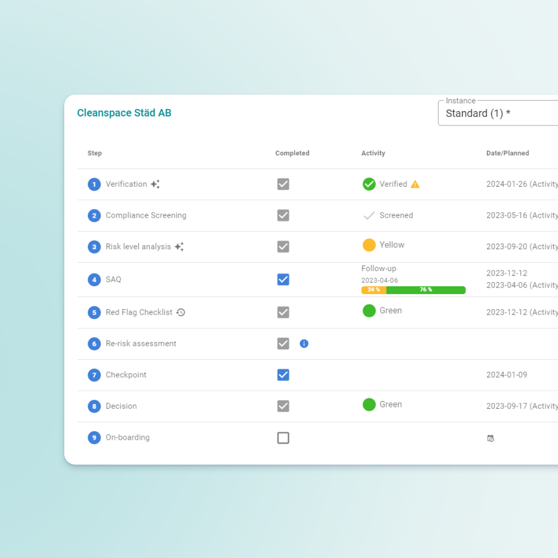This screenshot has height=558, width=558.
Task: Click the 2023-05-16 date in Compliance Screening row
Action: coord(507,215)
